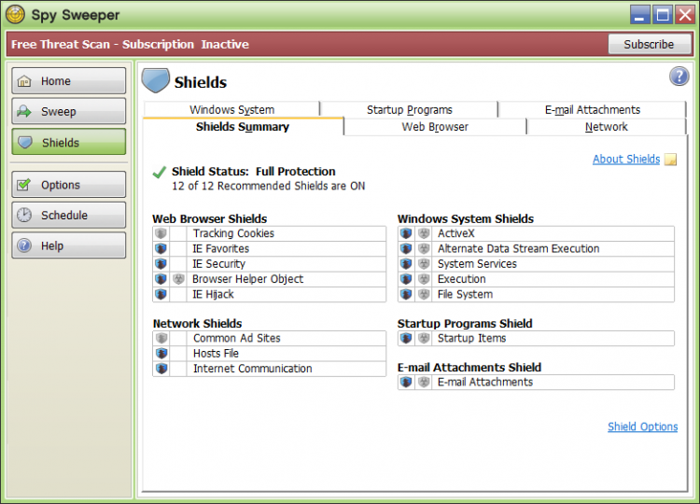The height and width of the screenshot is (504, 700).
Task: Select the IE Security row text
Action: (218, 264)
